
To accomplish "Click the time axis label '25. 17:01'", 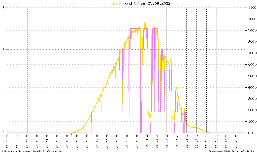I will (177, 141).
